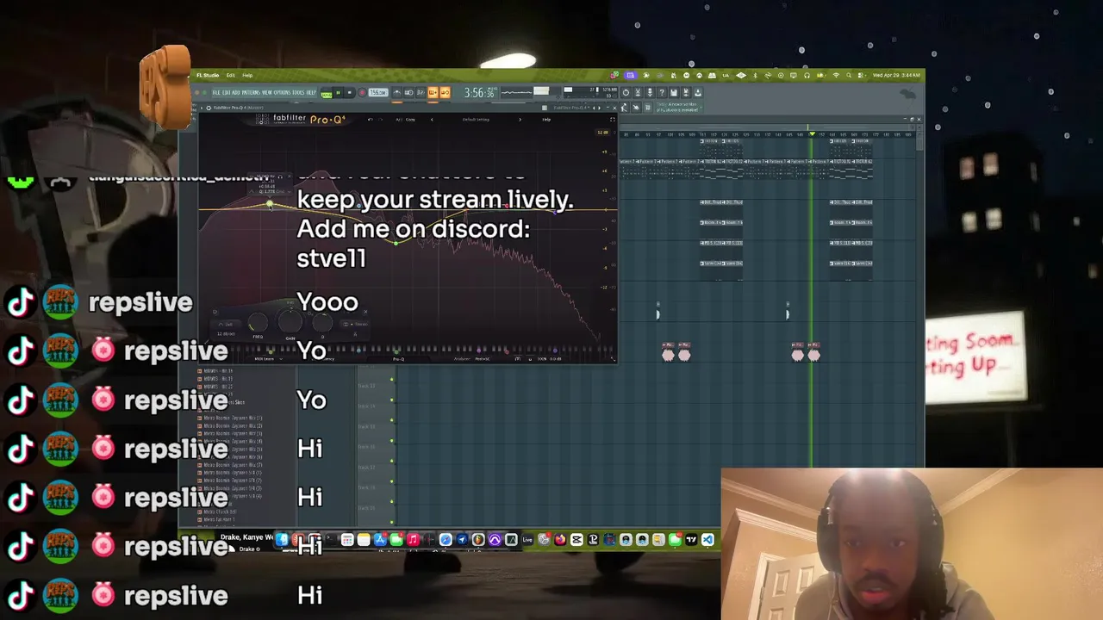Click the play/pause transport button
Viewport: 1103px width, 620px height.
coord(338,92)
